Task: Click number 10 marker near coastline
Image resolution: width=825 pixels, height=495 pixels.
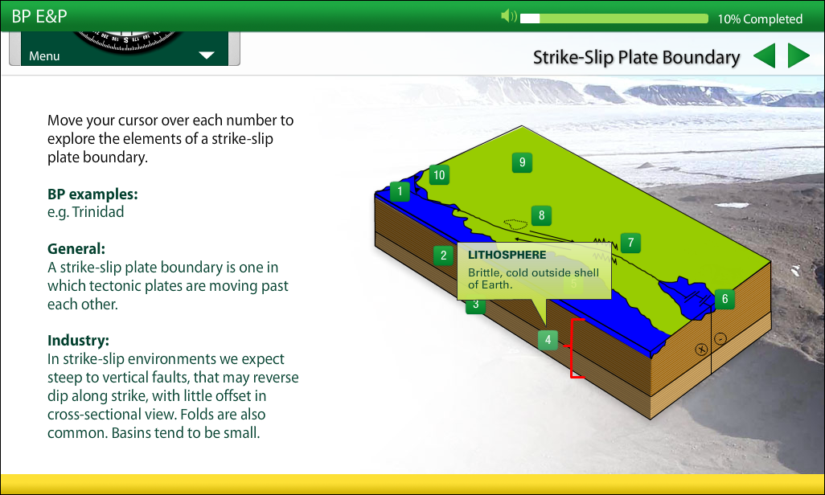Action: tap(438, 175)
